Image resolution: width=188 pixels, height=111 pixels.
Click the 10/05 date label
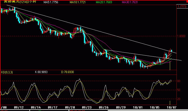(x=155, y=107)
